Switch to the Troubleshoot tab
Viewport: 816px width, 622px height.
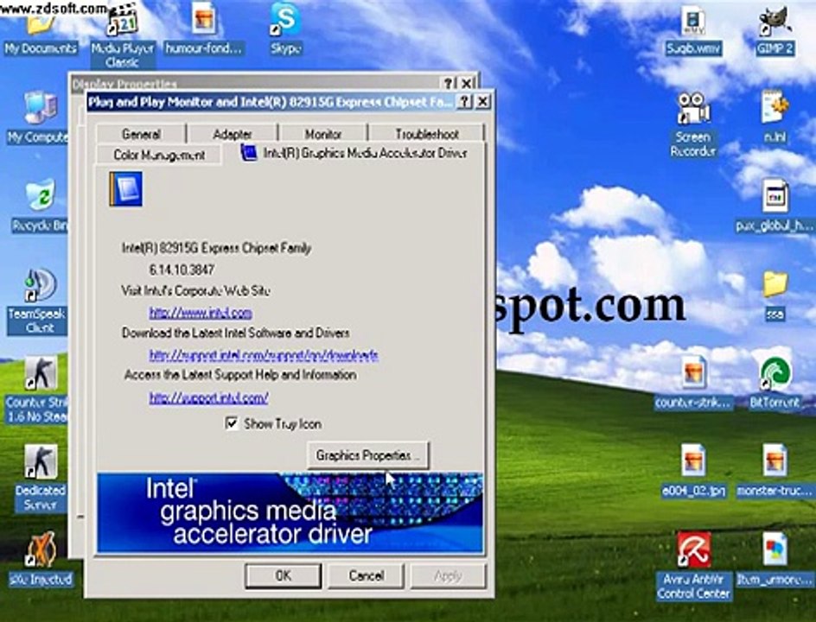point(427,134)
